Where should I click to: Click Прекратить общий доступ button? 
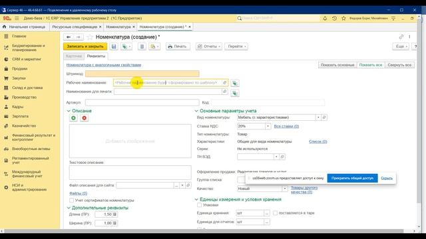[x=352, y=178]
